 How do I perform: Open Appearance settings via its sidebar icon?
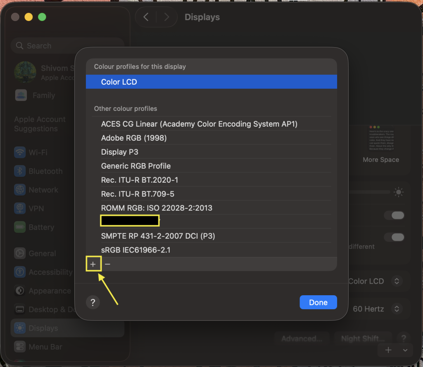pos(20,290)
